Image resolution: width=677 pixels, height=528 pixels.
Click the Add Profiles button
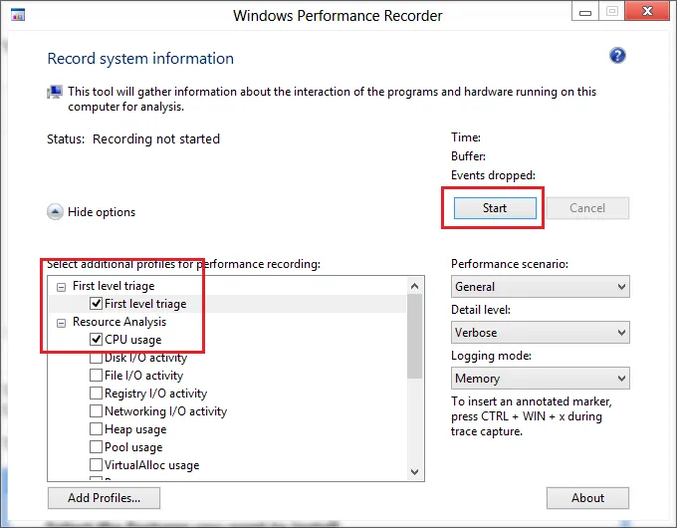tap(104, 498)
